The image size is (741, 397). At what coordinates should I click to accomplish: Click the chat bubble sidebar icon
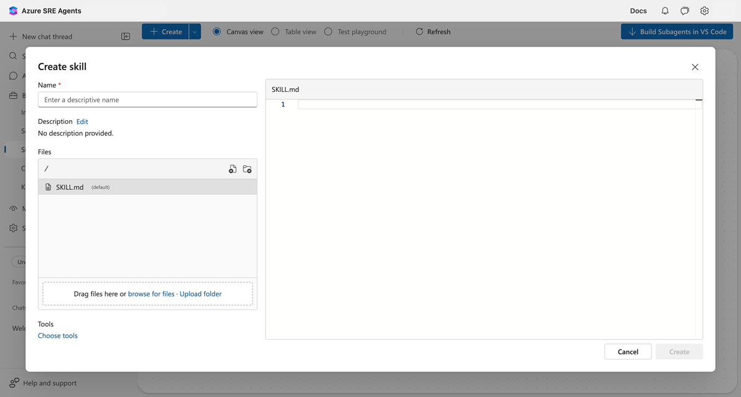coord(13,76)
